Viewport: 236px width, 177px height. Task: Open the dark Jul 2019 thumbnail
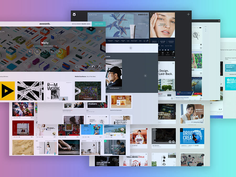tap(164, 136)
